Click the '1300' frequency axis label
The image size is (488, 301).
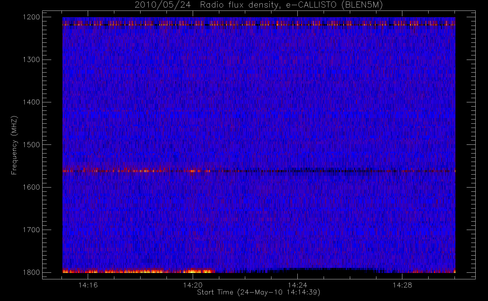(31, 60)
